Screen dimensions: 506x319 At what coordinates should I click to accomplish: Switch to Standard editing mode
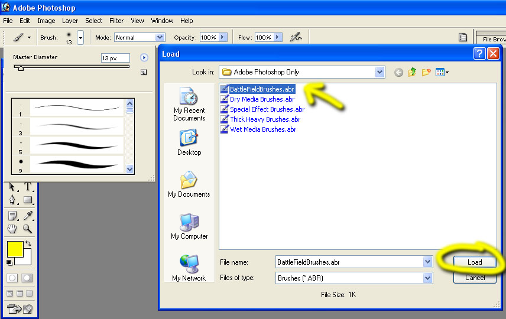click(12, 278)
